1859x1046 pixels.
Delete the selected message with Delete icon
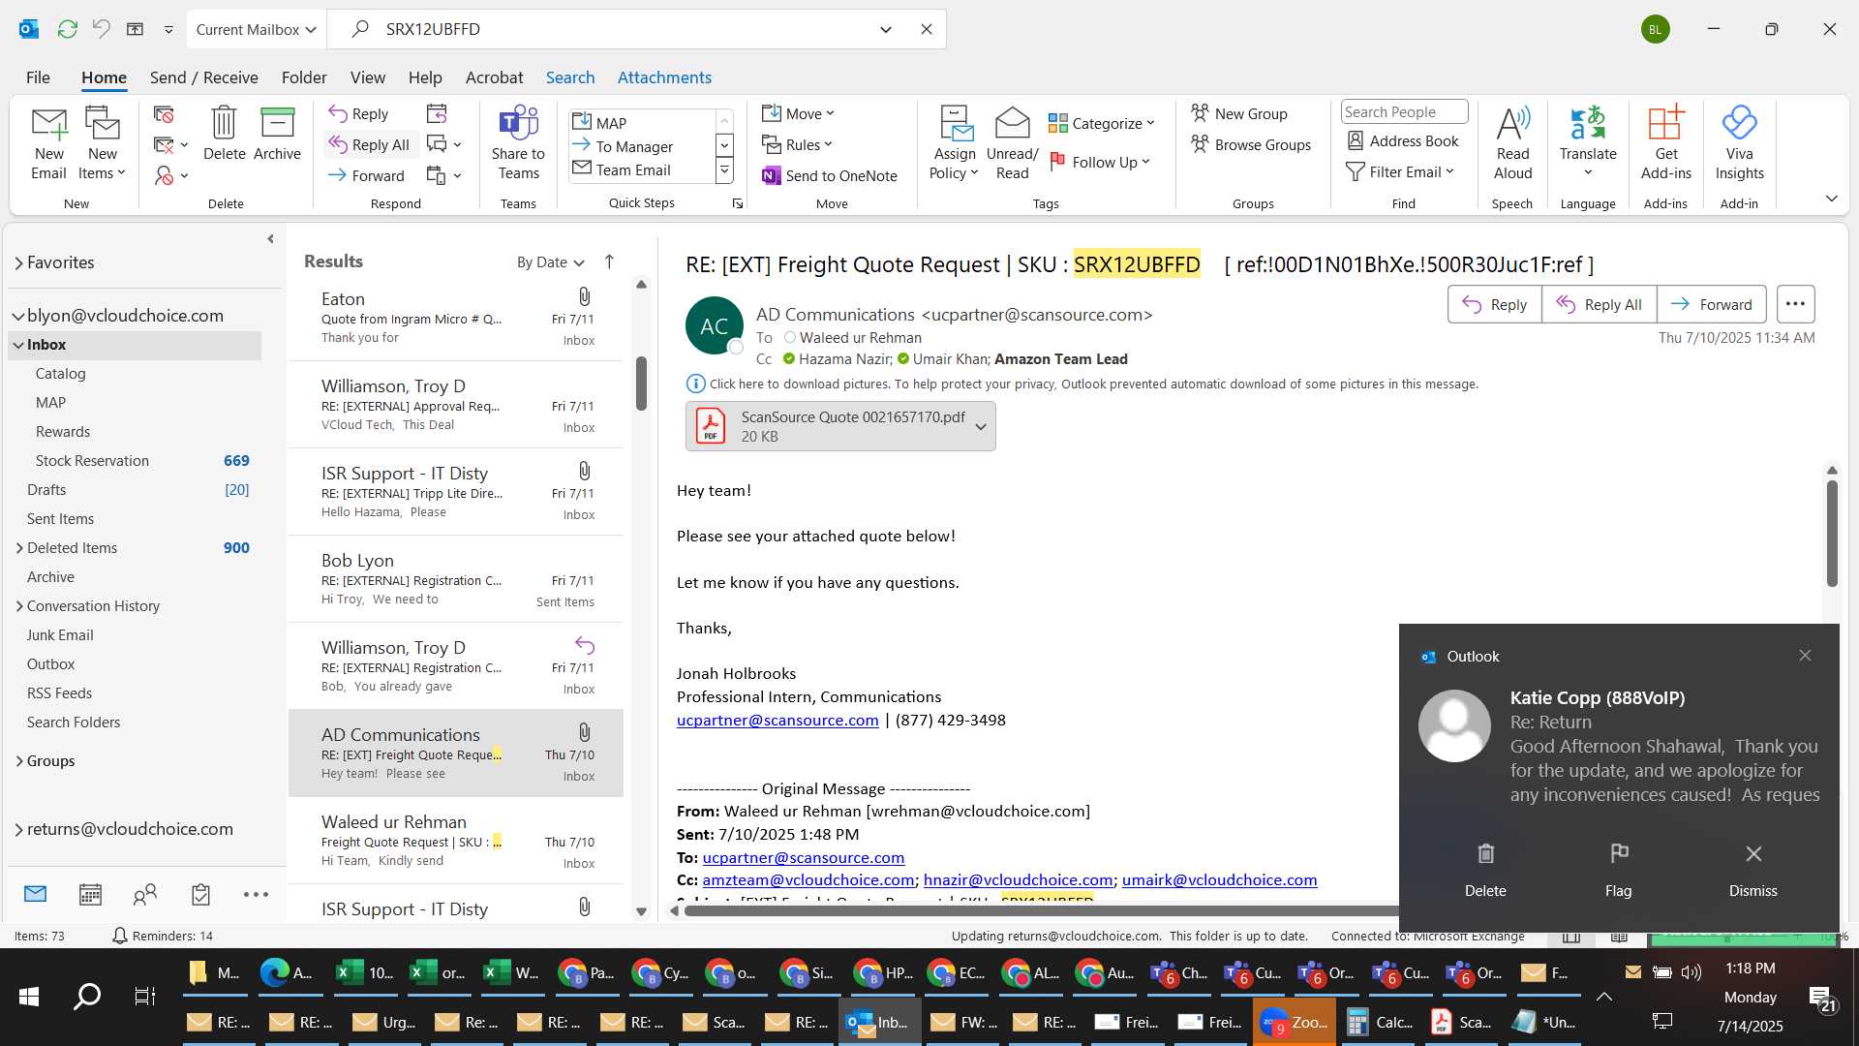point(224,134)
